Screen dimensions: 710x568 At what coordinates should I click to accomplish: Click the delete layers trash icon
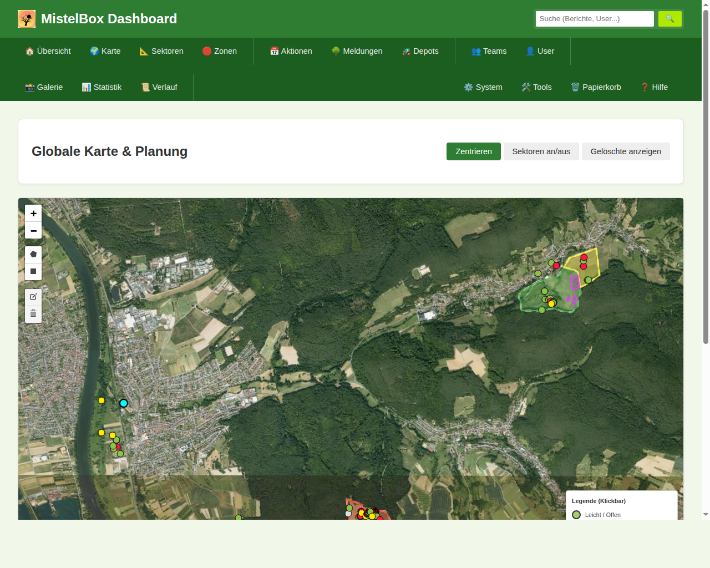(x=33, y=314)
